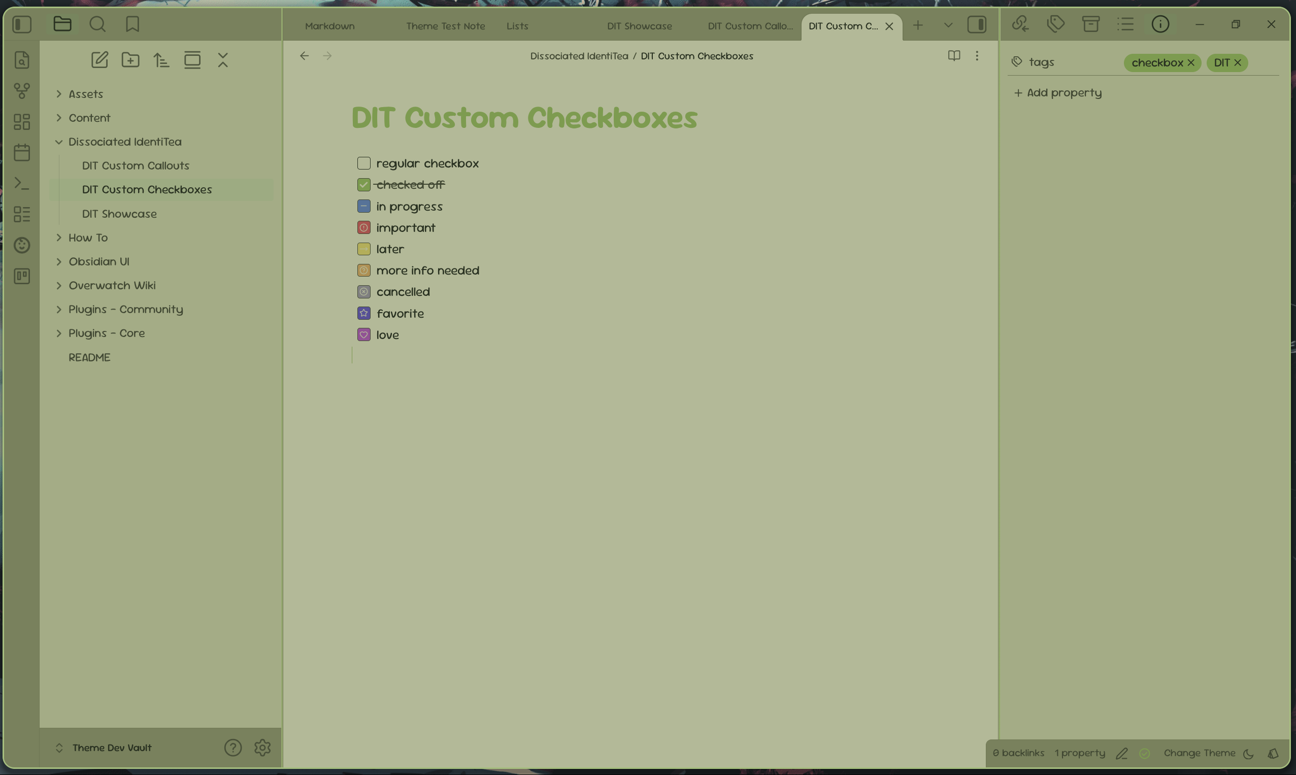Click the green sync check status icon
1296x775 pixels.
pos(1145,753)
